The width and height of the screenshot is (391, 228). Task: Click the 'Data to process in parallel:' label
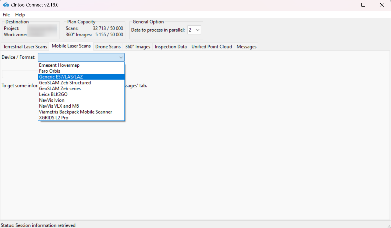pyautogui.click(x=158, y=30)
